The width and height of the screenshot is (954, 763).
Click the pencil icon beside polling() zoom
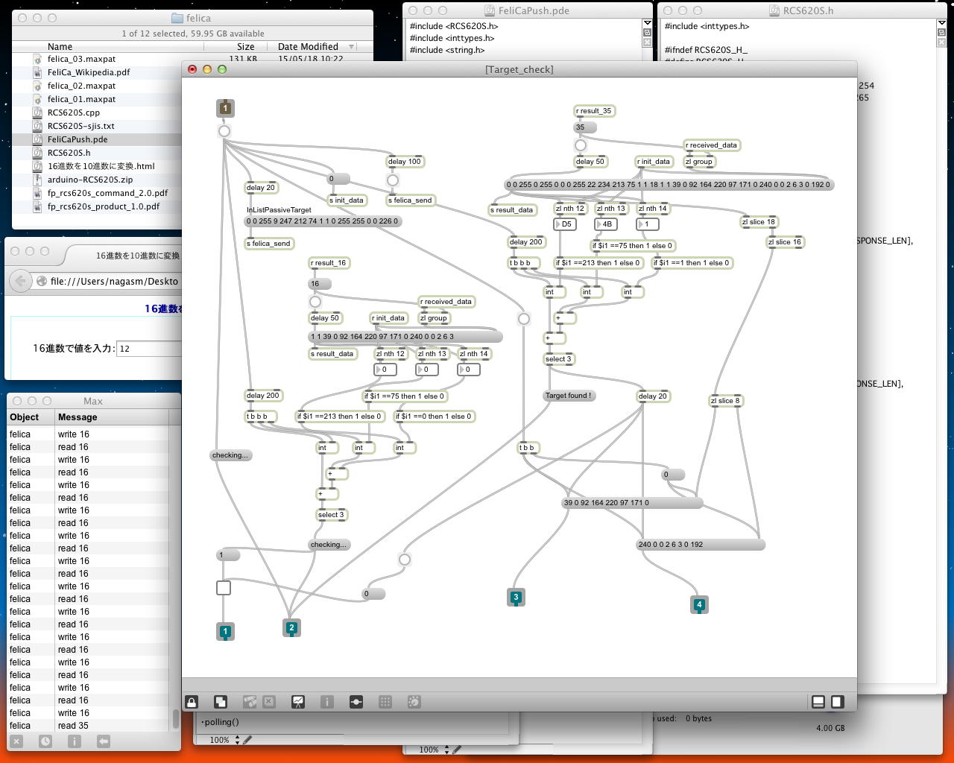pyautogui.click(x=247, y=740)
